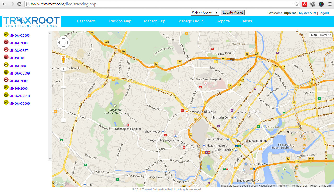Open asset MH06AQ2053 link
334x192 pixels.
click(20, 36)
